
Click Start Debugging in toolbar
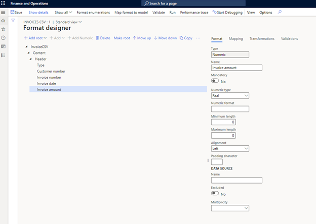tap(227, 13)
